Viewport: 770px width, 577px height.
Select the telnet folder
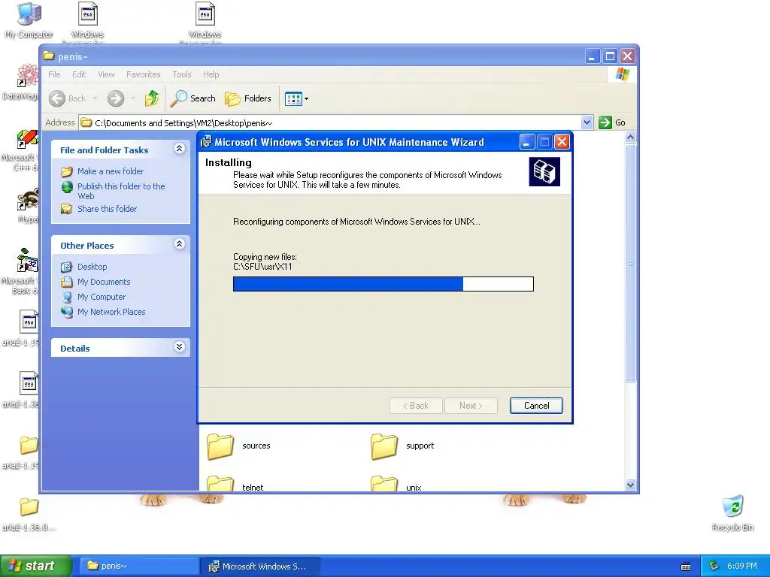click(235, 485)
